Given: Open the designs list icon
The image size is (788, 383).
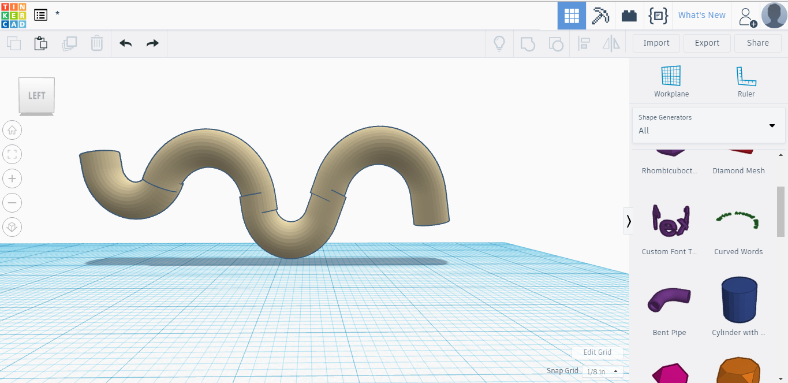Looking at the screenshot, I should 40,15.
